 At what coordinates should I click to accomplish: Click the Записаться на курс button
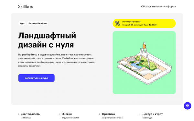pos(36,78)
